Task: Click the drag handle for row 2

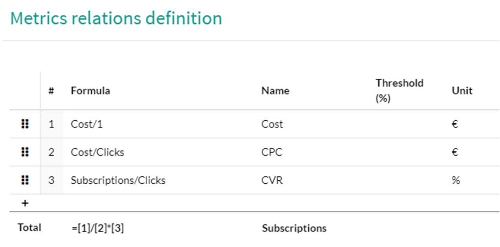Action: (x=25, y=152)
